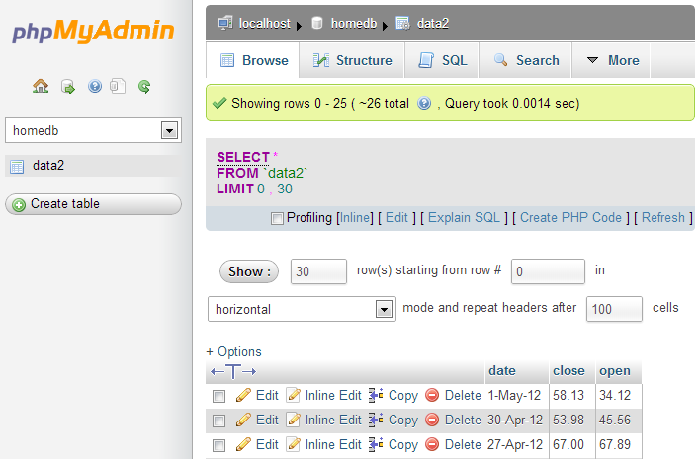This screenshot has height=459, width=699.
Task: Switch to the Structure tab
Action: [x=352, y=60]
